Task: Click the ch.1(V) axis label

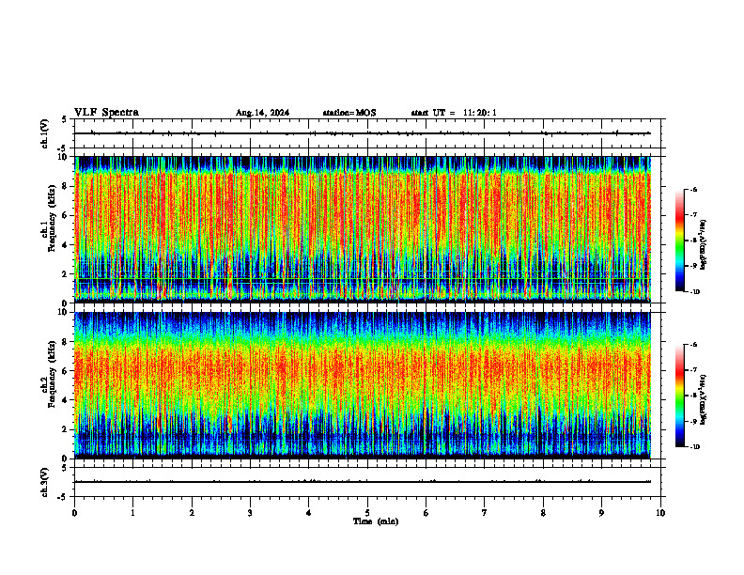Action: coord(44,133)
